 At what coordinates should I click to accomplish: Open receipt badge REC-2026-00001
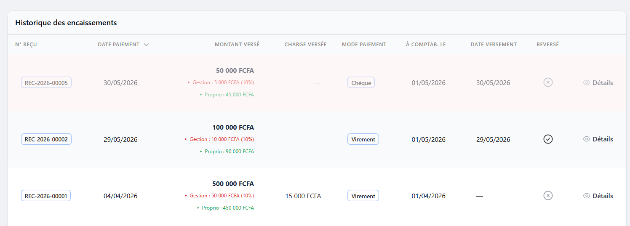click(46, 196)
